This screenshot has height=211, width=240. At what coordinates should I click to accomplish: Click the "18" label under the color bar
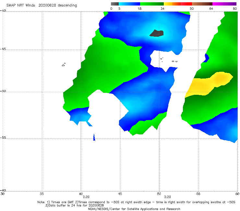coord(139,8)
